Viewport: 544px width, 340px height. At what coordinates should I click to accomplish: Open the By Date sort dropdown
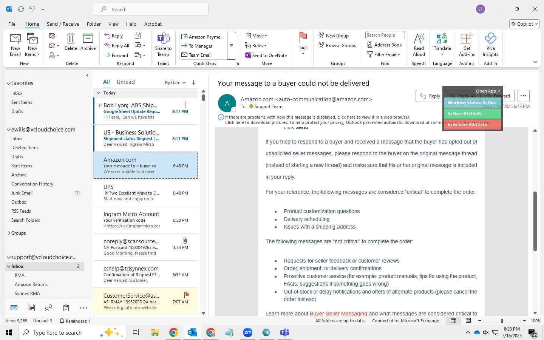click(x=175, y=83)
